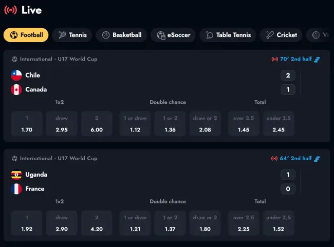Select over 3.5 total at 1.45

click(244, 124)
